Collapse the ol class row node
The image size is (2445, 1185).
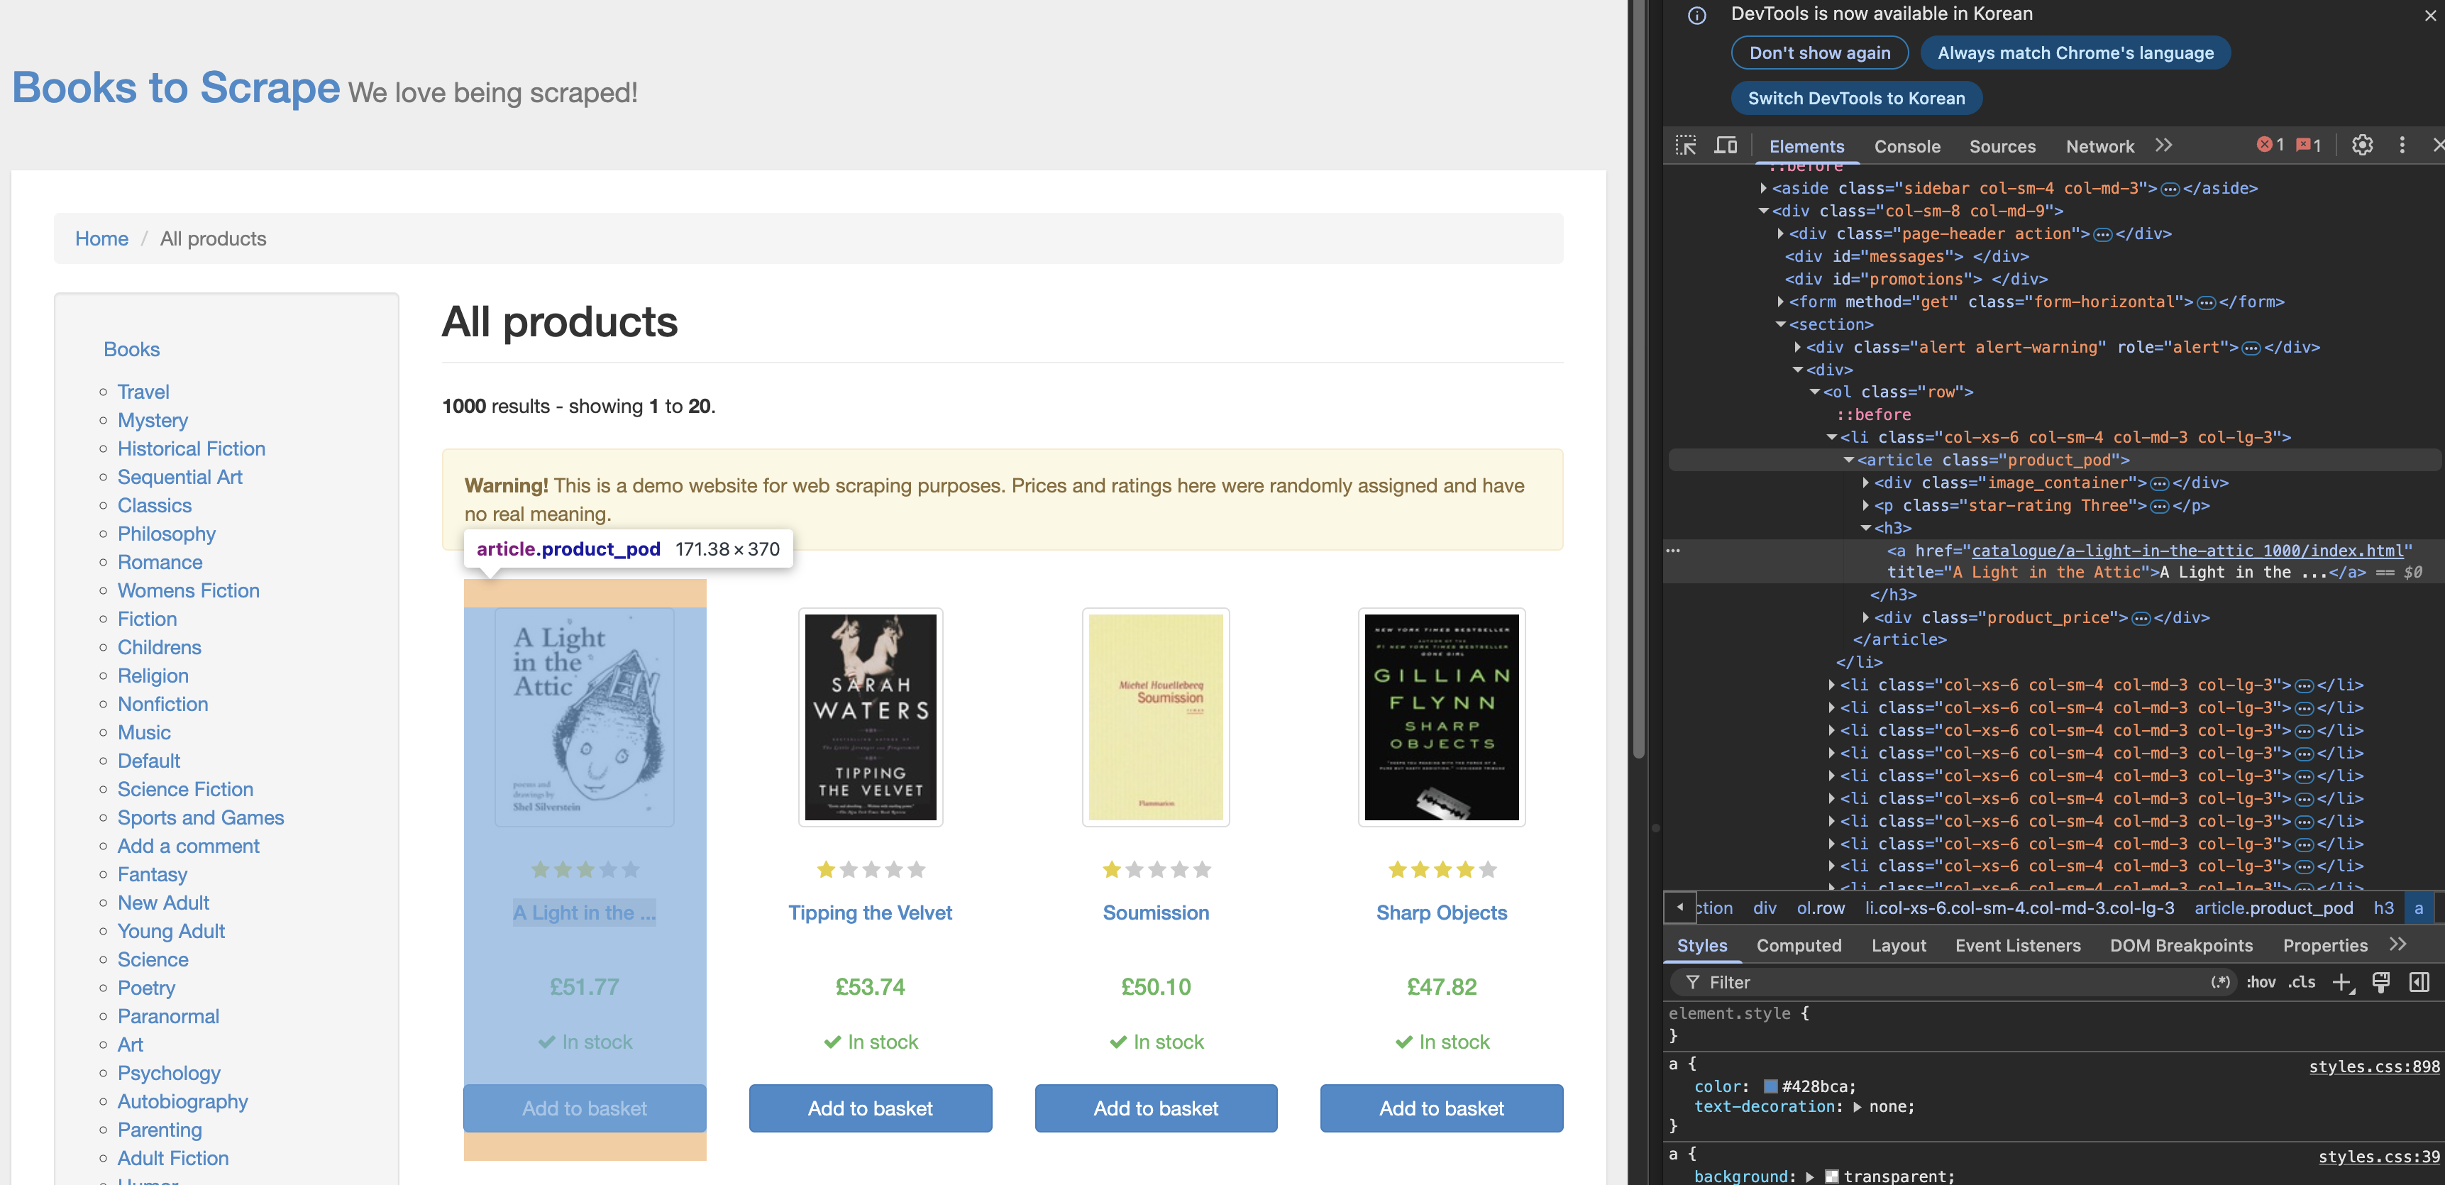coord(1815,392)
